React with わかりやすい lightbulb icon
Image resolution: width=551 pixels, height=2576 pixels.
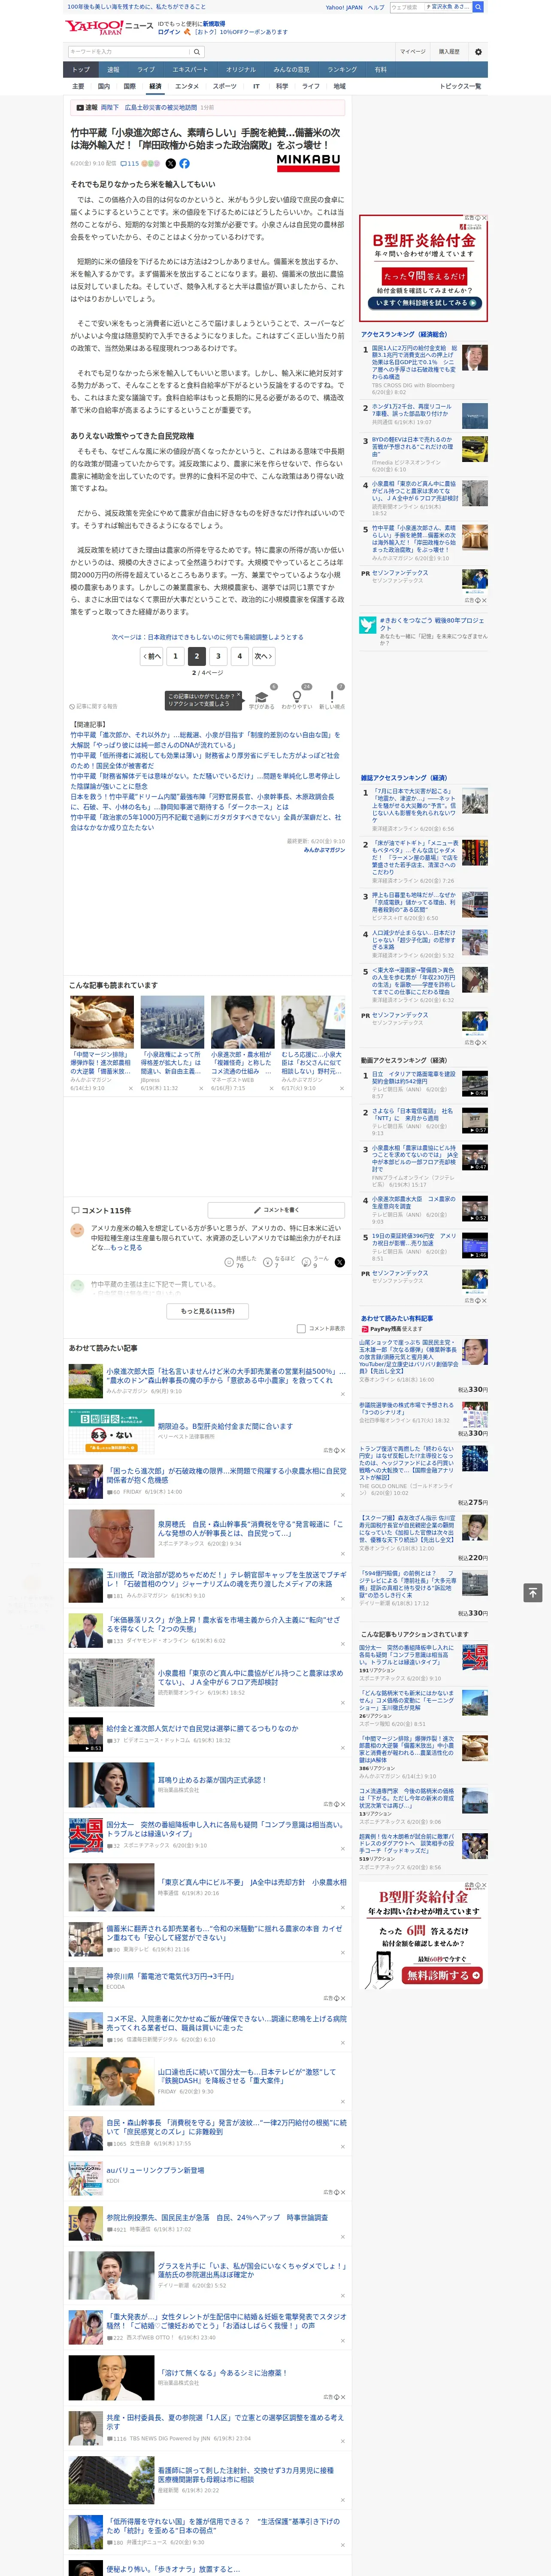click(x=296, y=696)
